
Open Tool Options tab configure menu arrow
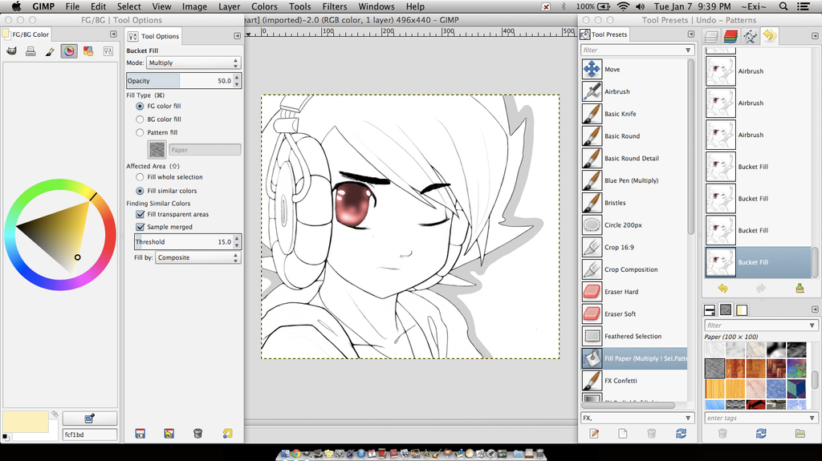click(237, 36)
